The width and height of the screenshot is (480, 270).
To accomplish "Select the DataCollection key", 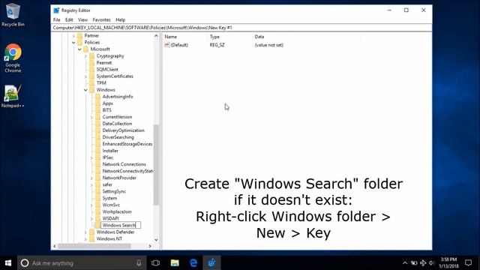I will click(117, 124).
